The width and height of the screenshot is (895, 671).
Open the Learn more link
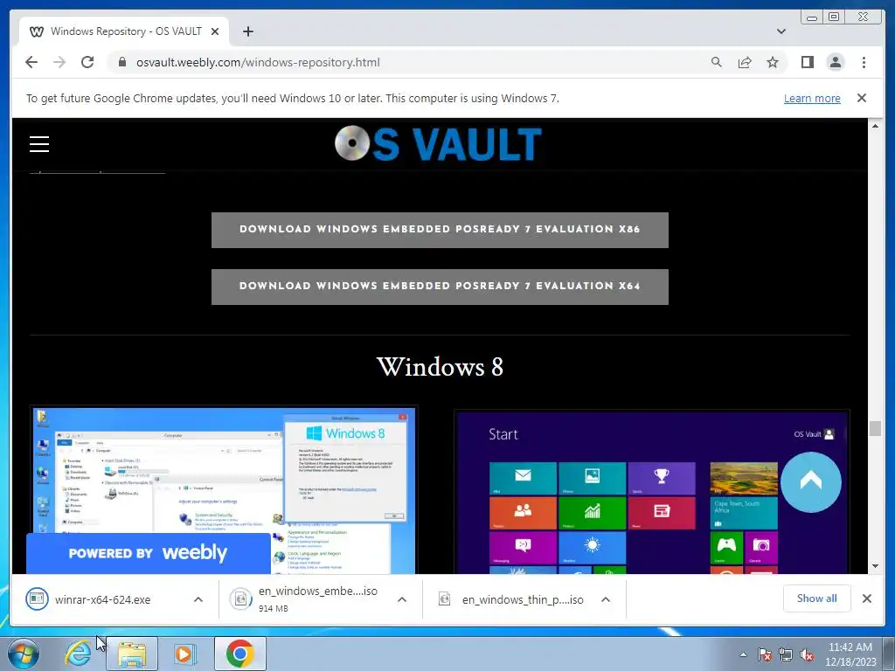click(812, 98)
